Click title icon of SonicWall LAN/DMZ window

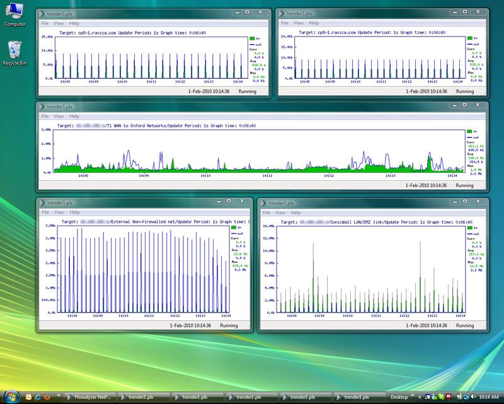click(263, 203)
